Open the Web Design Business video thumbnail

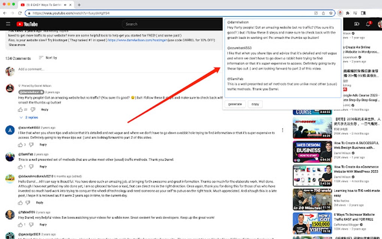click(312, 152)
